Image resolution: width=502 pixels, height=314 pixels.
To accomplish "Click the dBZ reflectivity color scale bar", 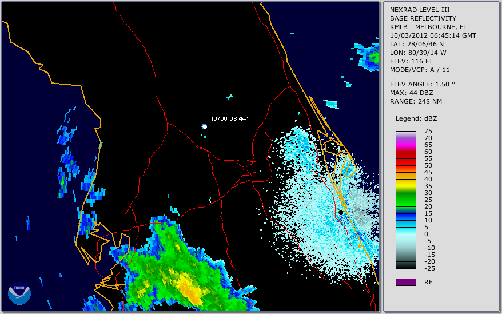I will [405, 200].
